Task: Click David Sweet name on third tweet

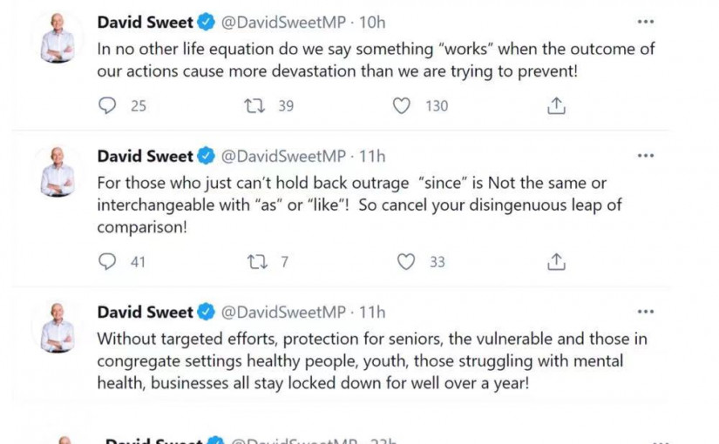Action: click(145, 312)
